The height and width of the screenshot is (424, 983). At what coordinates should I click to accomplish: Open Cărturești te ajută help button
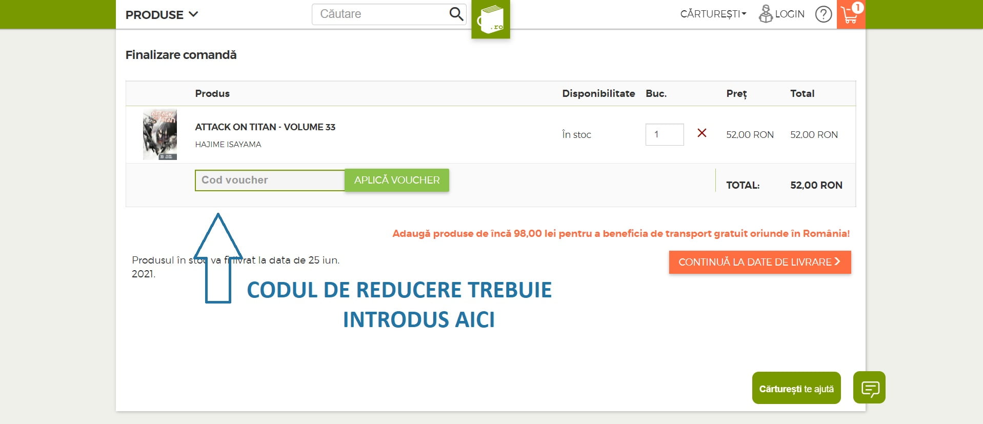[796, 389]
